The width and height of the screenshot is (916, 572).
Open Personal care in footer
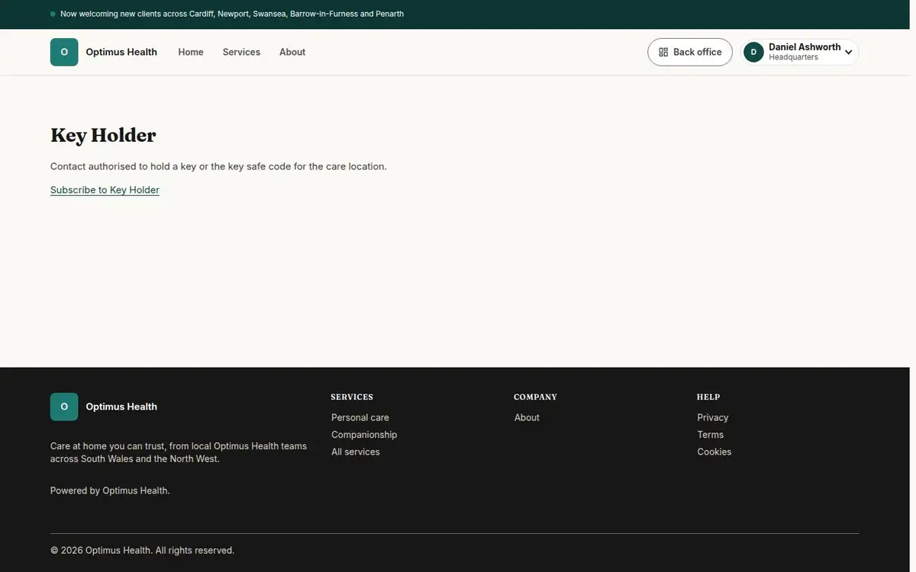360,417
